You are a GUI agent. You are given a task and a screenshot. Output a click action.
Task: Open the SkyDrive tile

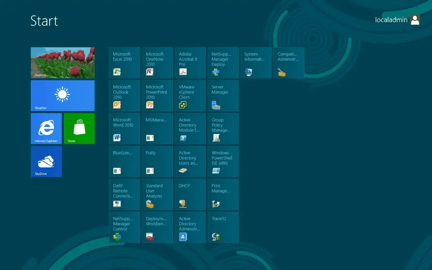click(46, 161)
